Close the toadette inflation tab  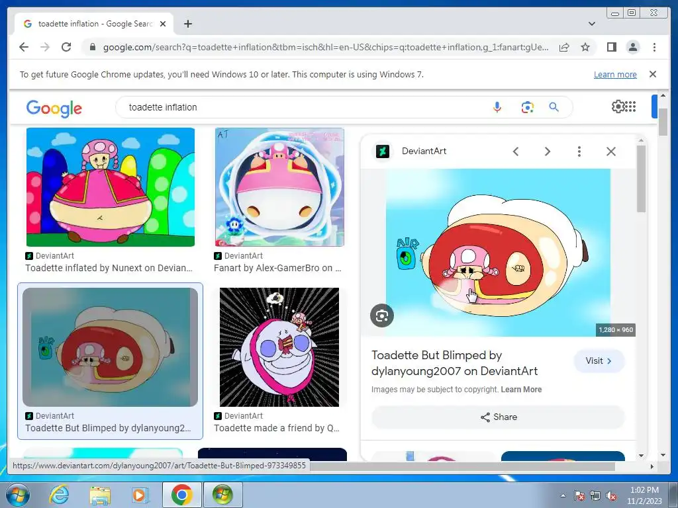tap(163, 24)
